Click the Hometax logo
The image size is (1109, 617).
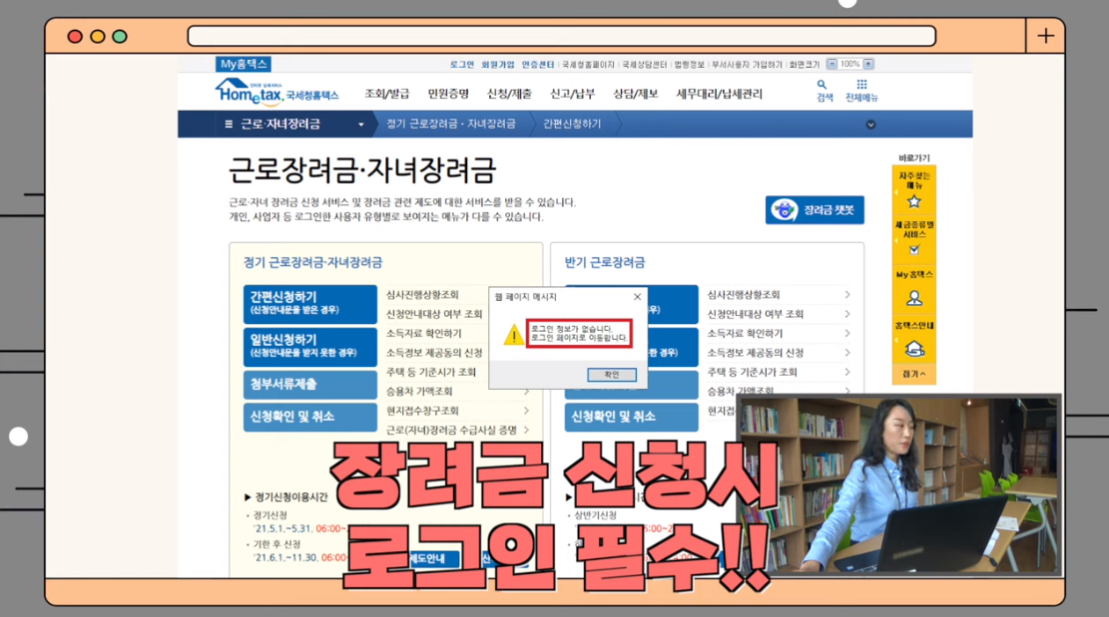(277, 93)
